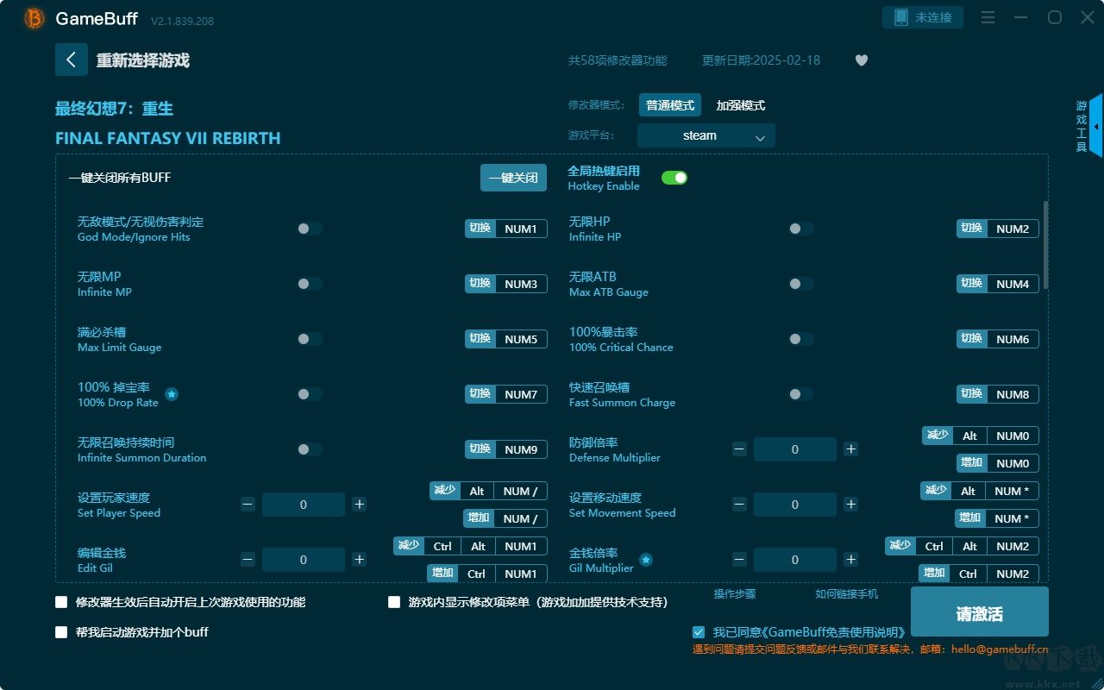Image resolution: width=1104 pixels, height=690 pixels.
Task: Click the FINAL FANTASY VII REBIRTH title
Action: click(167, 138)
